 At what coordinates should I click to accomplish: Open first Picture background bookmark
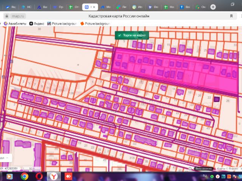click(x=63, y=23)
